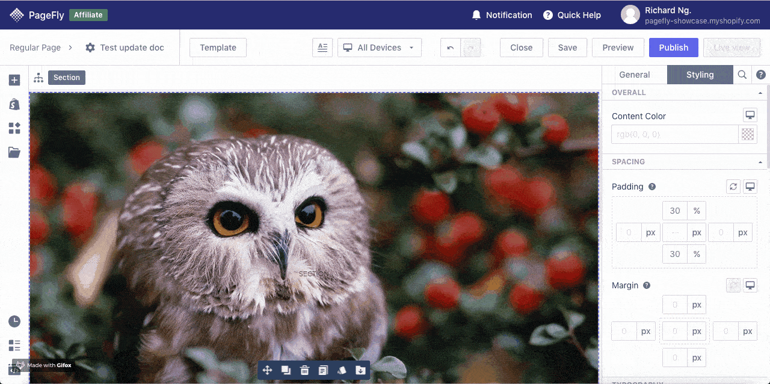Change the margin top px unit
Screen dimensions: 770x384
pos(697,305)
